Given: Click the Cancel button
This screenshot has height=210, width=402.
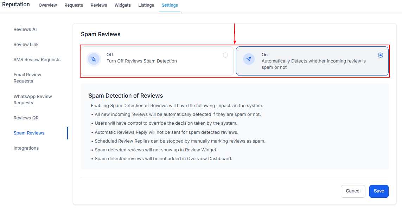Looking at the screenshot, I should 353,191.
